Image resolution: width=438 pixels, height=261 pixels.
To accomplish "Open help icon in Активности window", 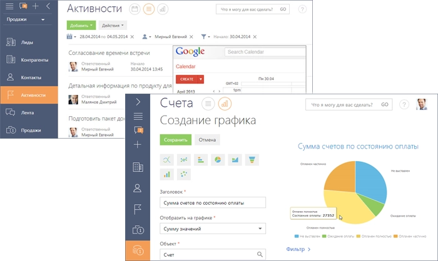I will pyautogui.click(x=302, y=9).
